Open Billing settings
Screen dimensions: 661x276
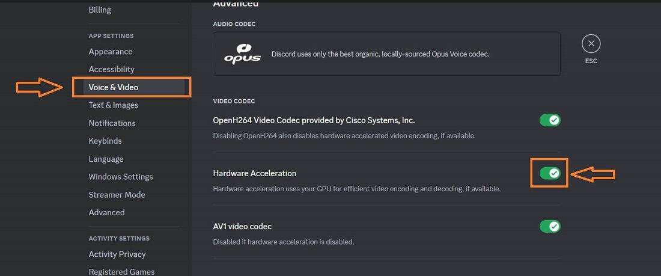coord(100,10)
